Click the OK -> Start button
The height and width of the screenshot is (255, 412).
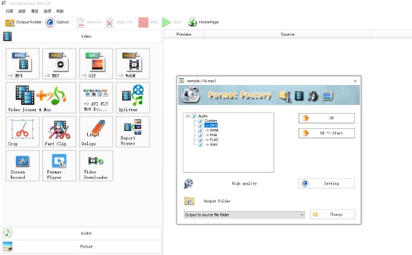click(x=327, y=133)
